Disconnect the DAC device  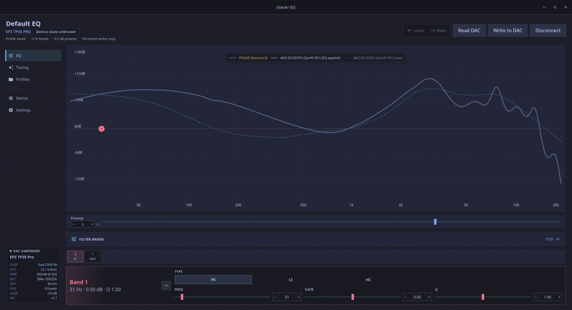point(547,30)
